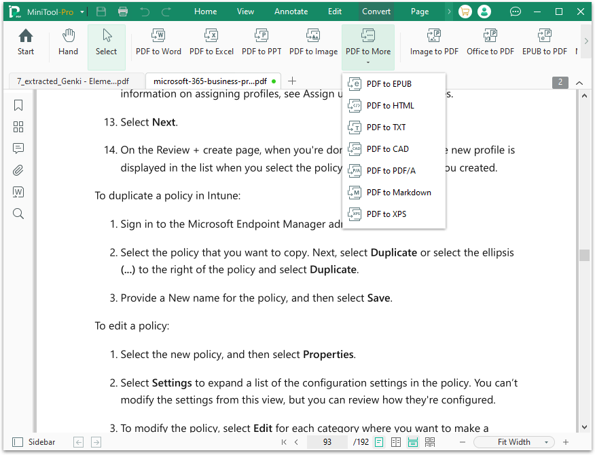Open the Page tab
The height and width of the screenshot is (455, 595).
pyautogui.click(x=420, y=12)
